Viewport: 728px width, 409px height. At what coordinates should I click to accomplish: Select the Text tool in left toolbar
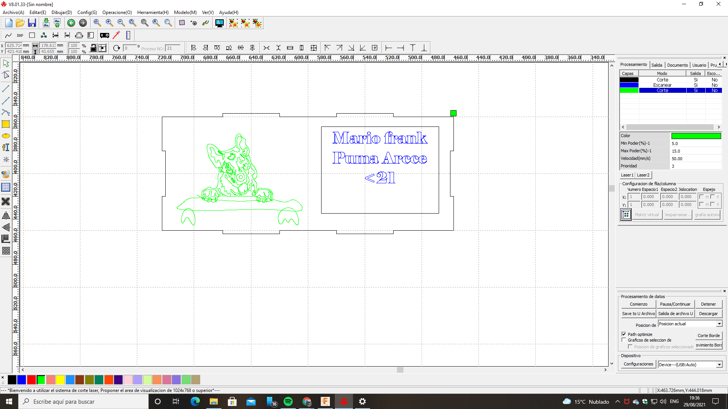pyautogui.click(x=6, y=147)
